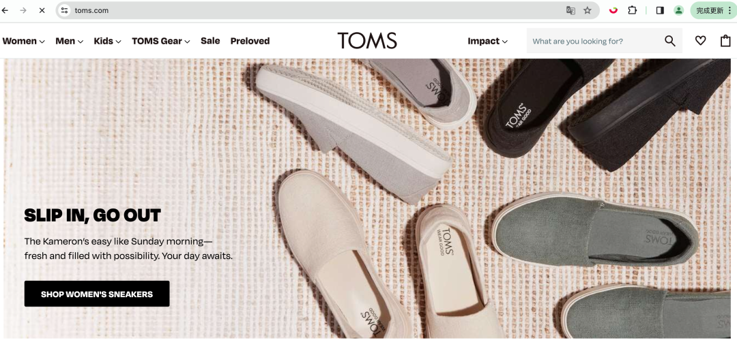Click Shop Women's Sneakers button
Viewport: 737px width, 340px height.
click(x=97, y=294)
